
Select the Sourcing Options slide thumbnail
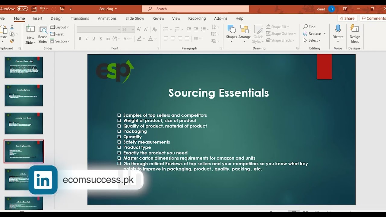click(24, 95)
